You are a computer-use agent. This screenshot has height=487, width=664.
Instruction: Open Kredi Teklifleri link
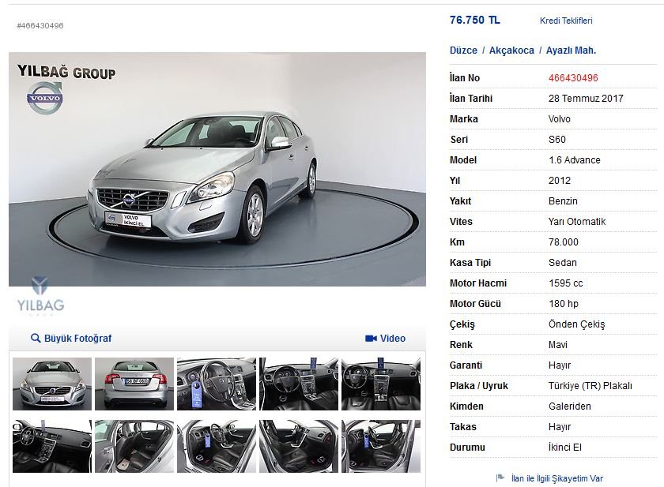(x=566, y=21)
